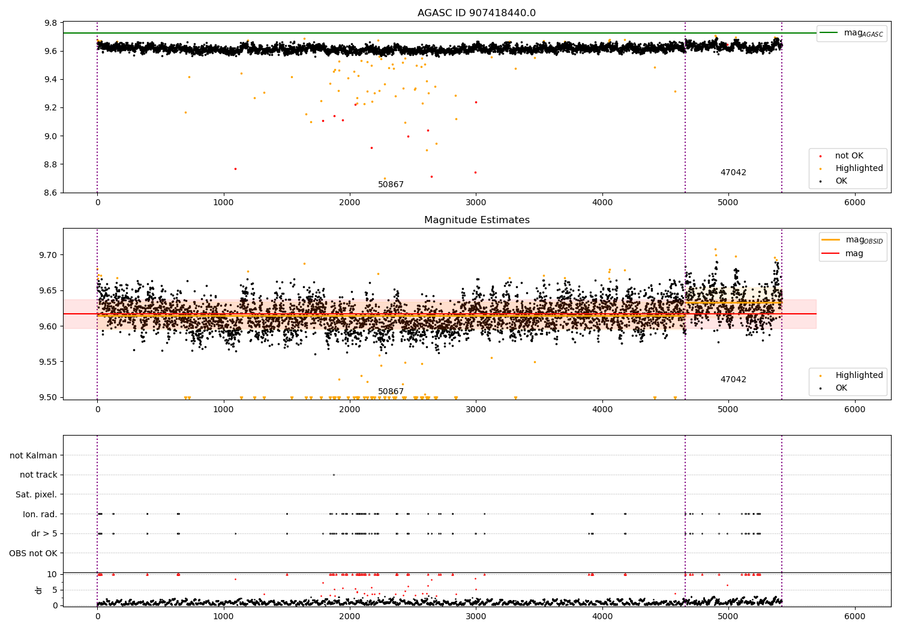This screenshot has height=630, width=900.
Task: Click the green mag AGASC legend entry
Action: 851,33
